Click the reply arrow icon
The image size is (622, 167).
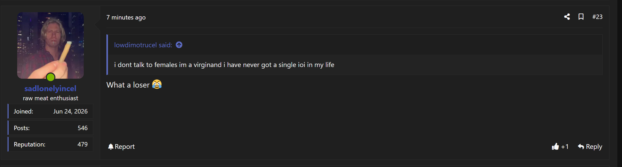tap(581, 146)
